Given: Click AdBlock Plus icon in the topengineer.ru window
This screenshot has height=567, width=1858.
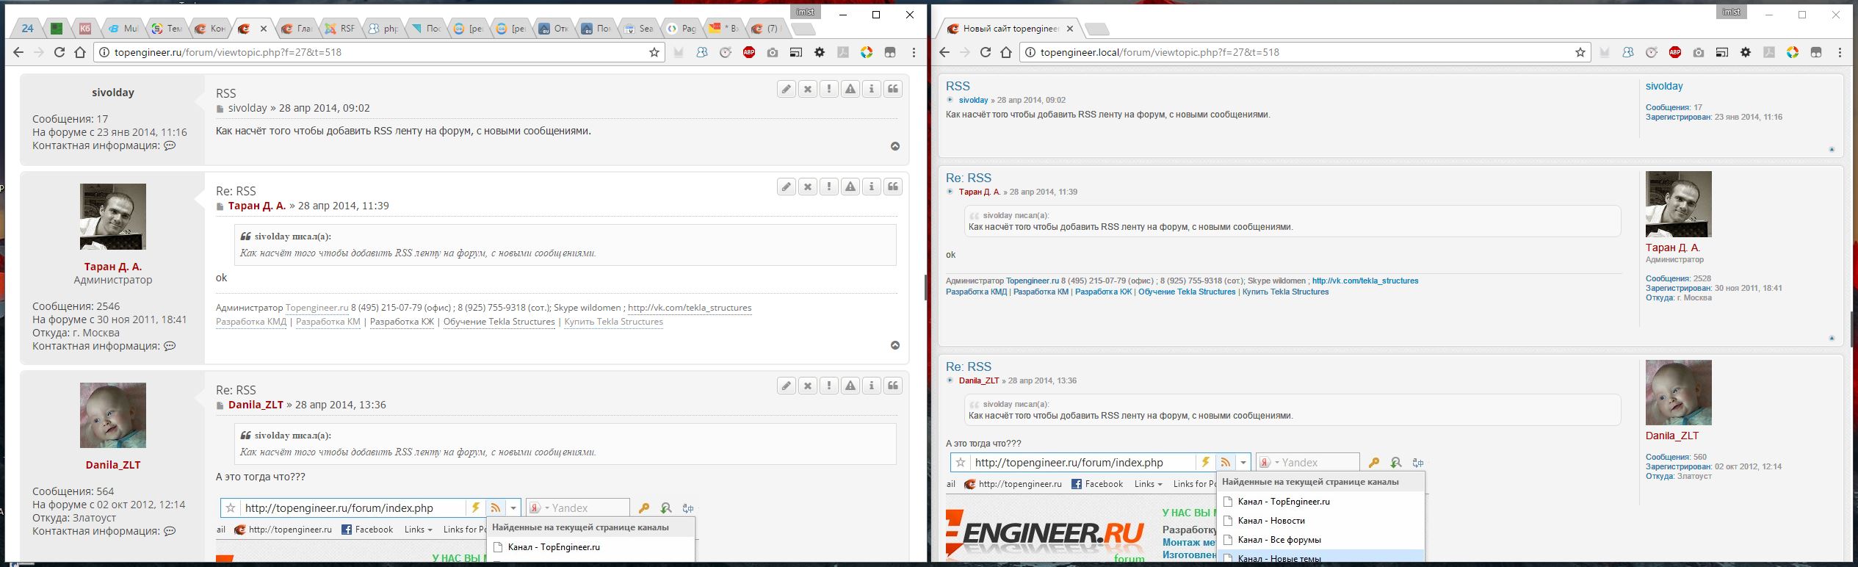Looking at the screenshot, I should tap(749, 52).
